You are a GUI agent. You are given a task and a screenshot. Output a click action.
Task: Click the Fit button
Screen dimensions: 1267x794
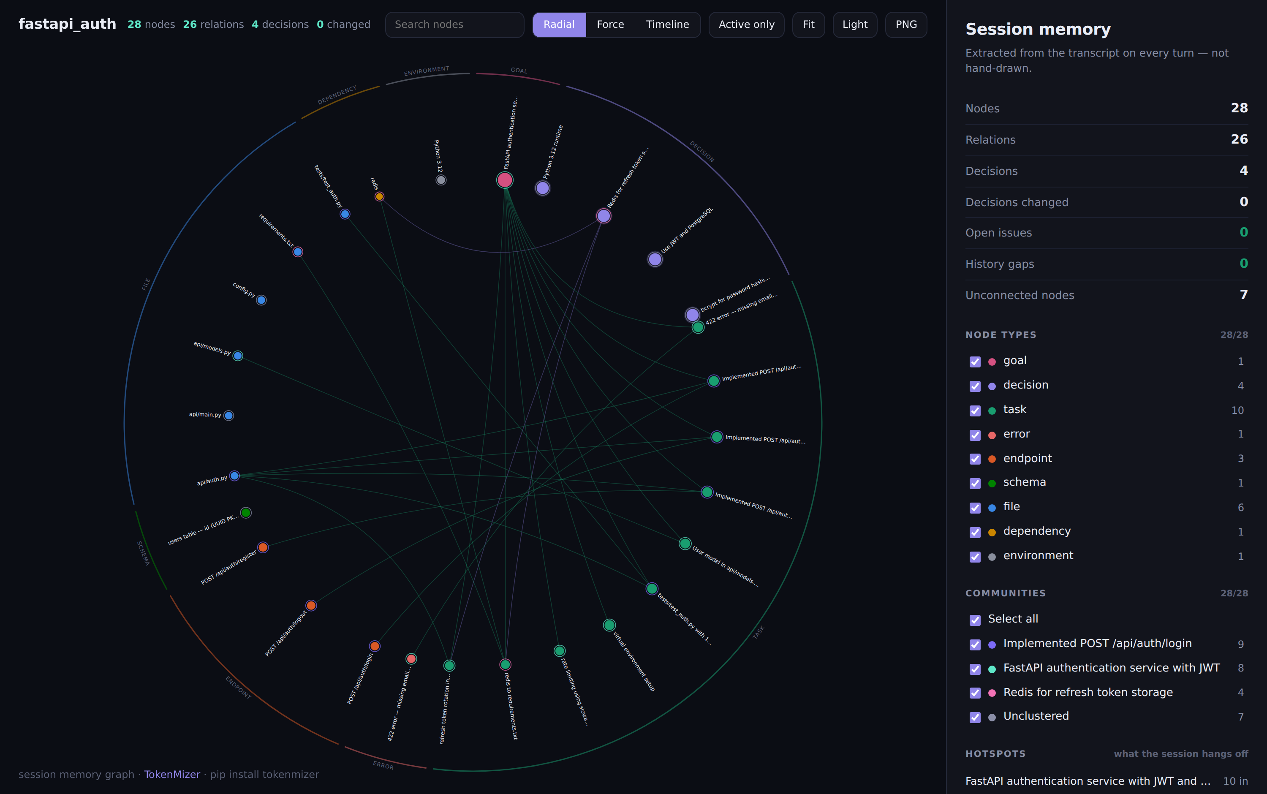[x=808, y=24]
